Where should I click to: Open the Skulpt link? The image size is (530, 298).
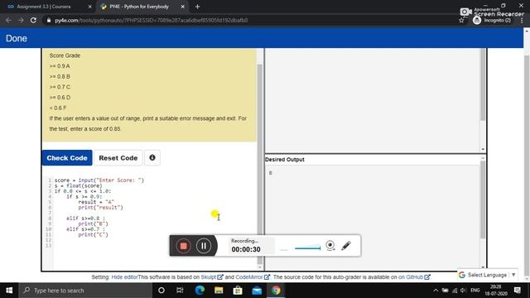click(x=212, y=277)
